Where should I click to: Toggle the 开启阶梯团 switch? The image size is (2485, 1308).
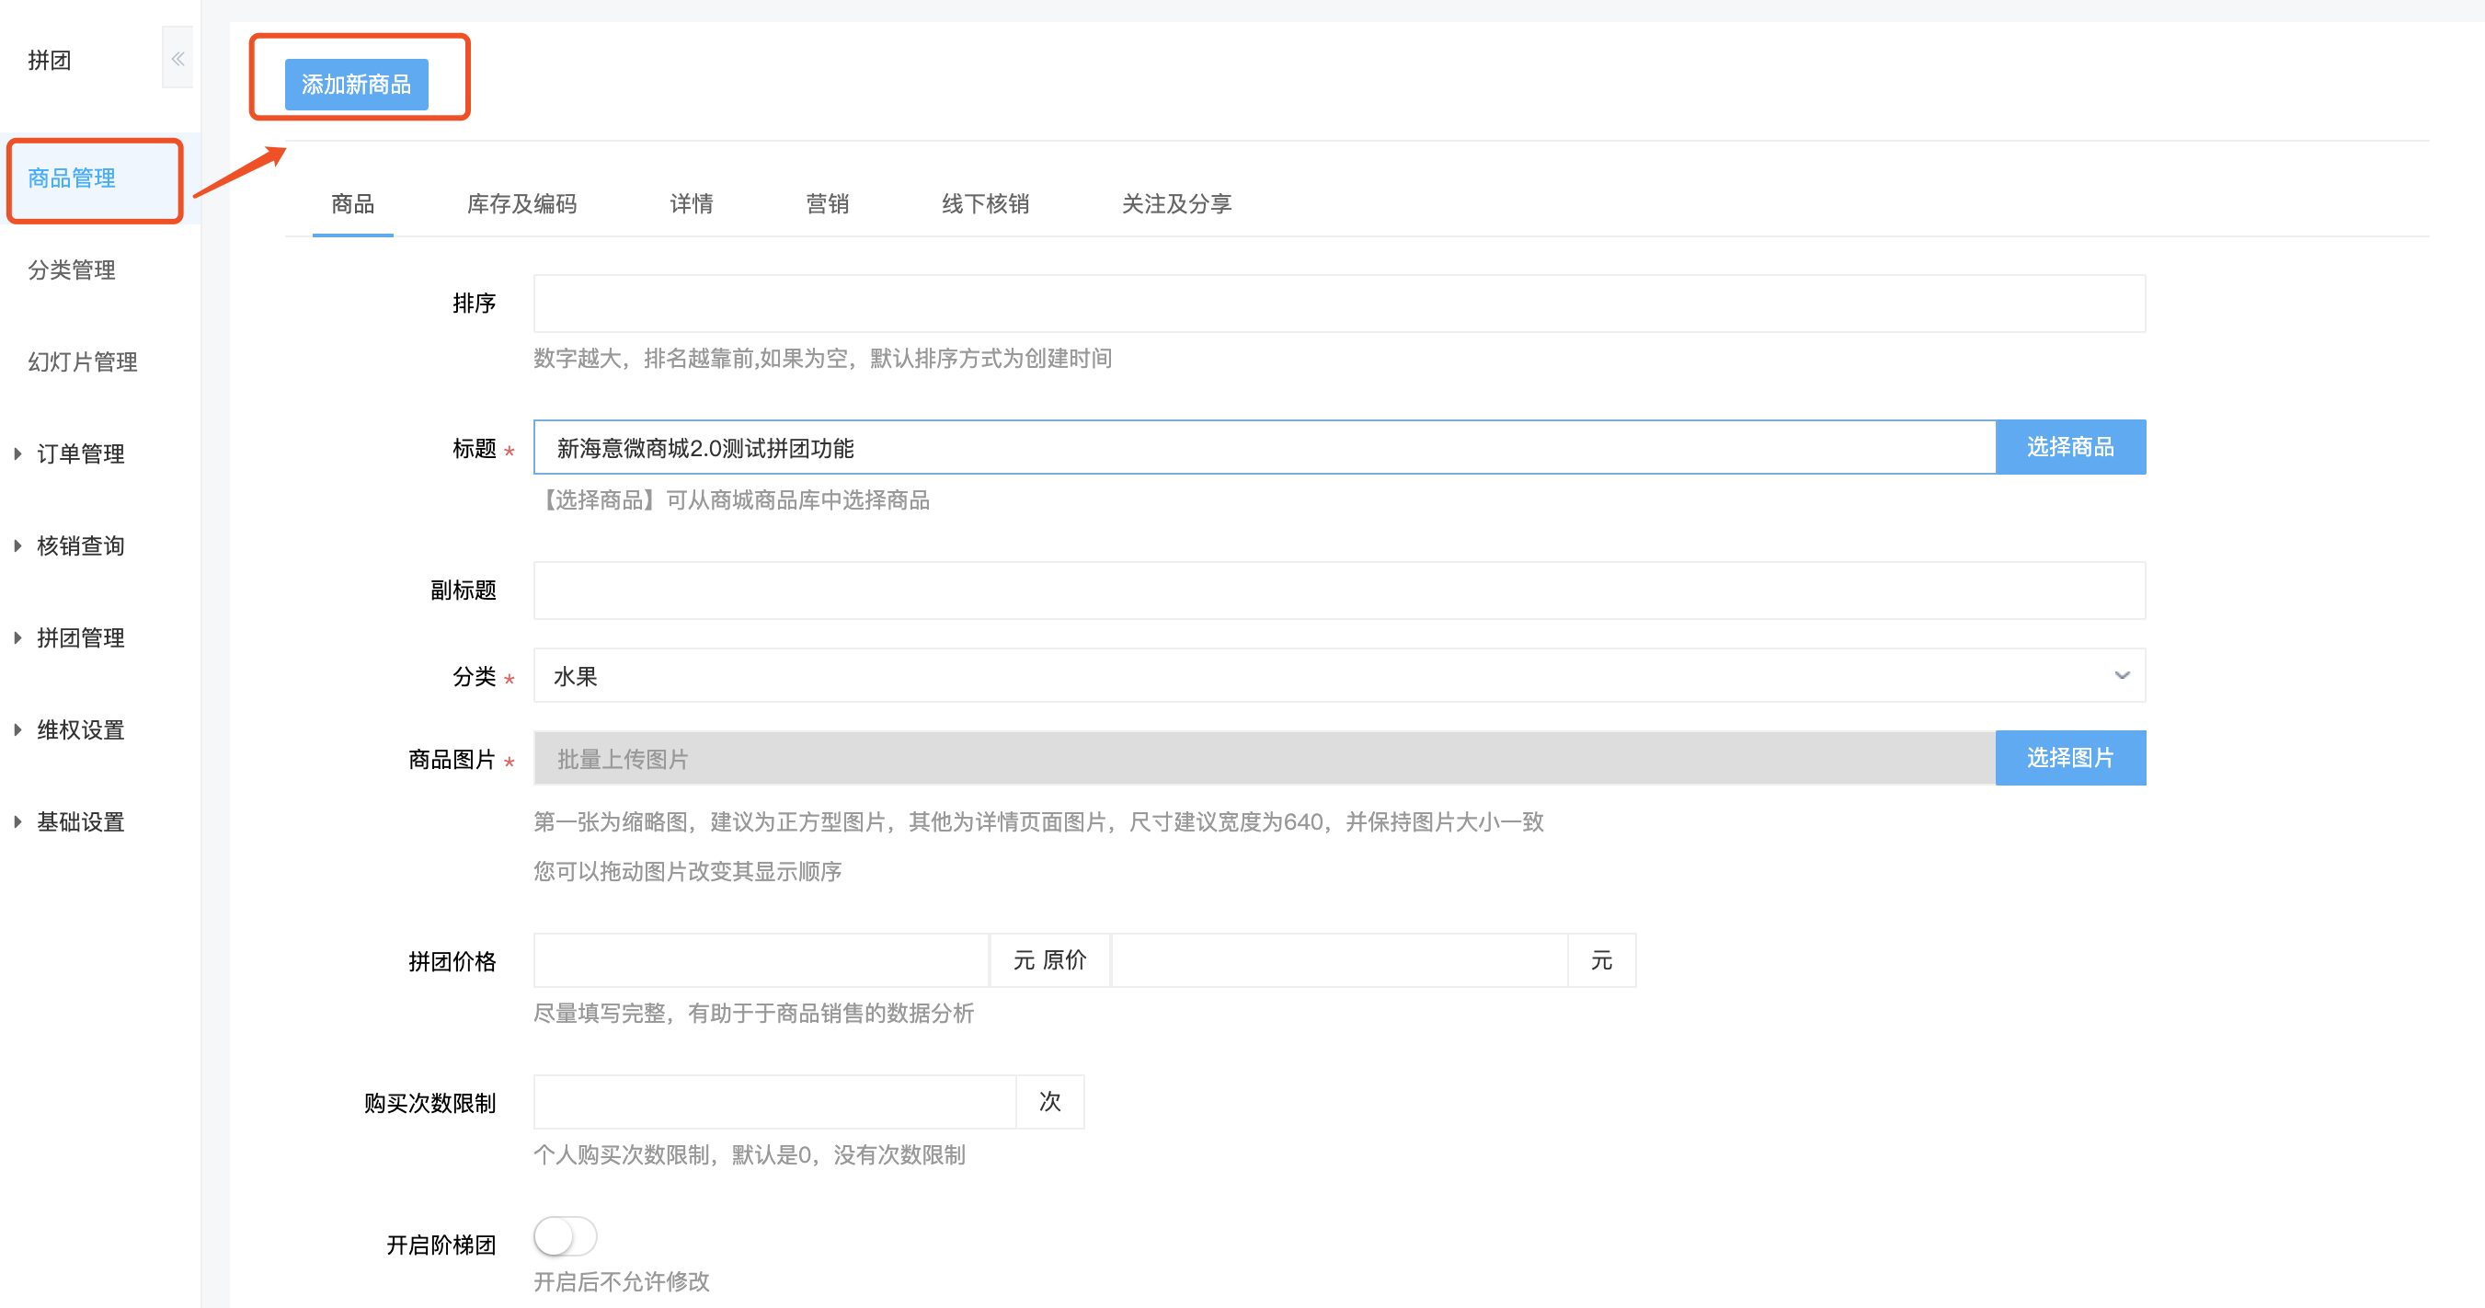coord(566,1236)
